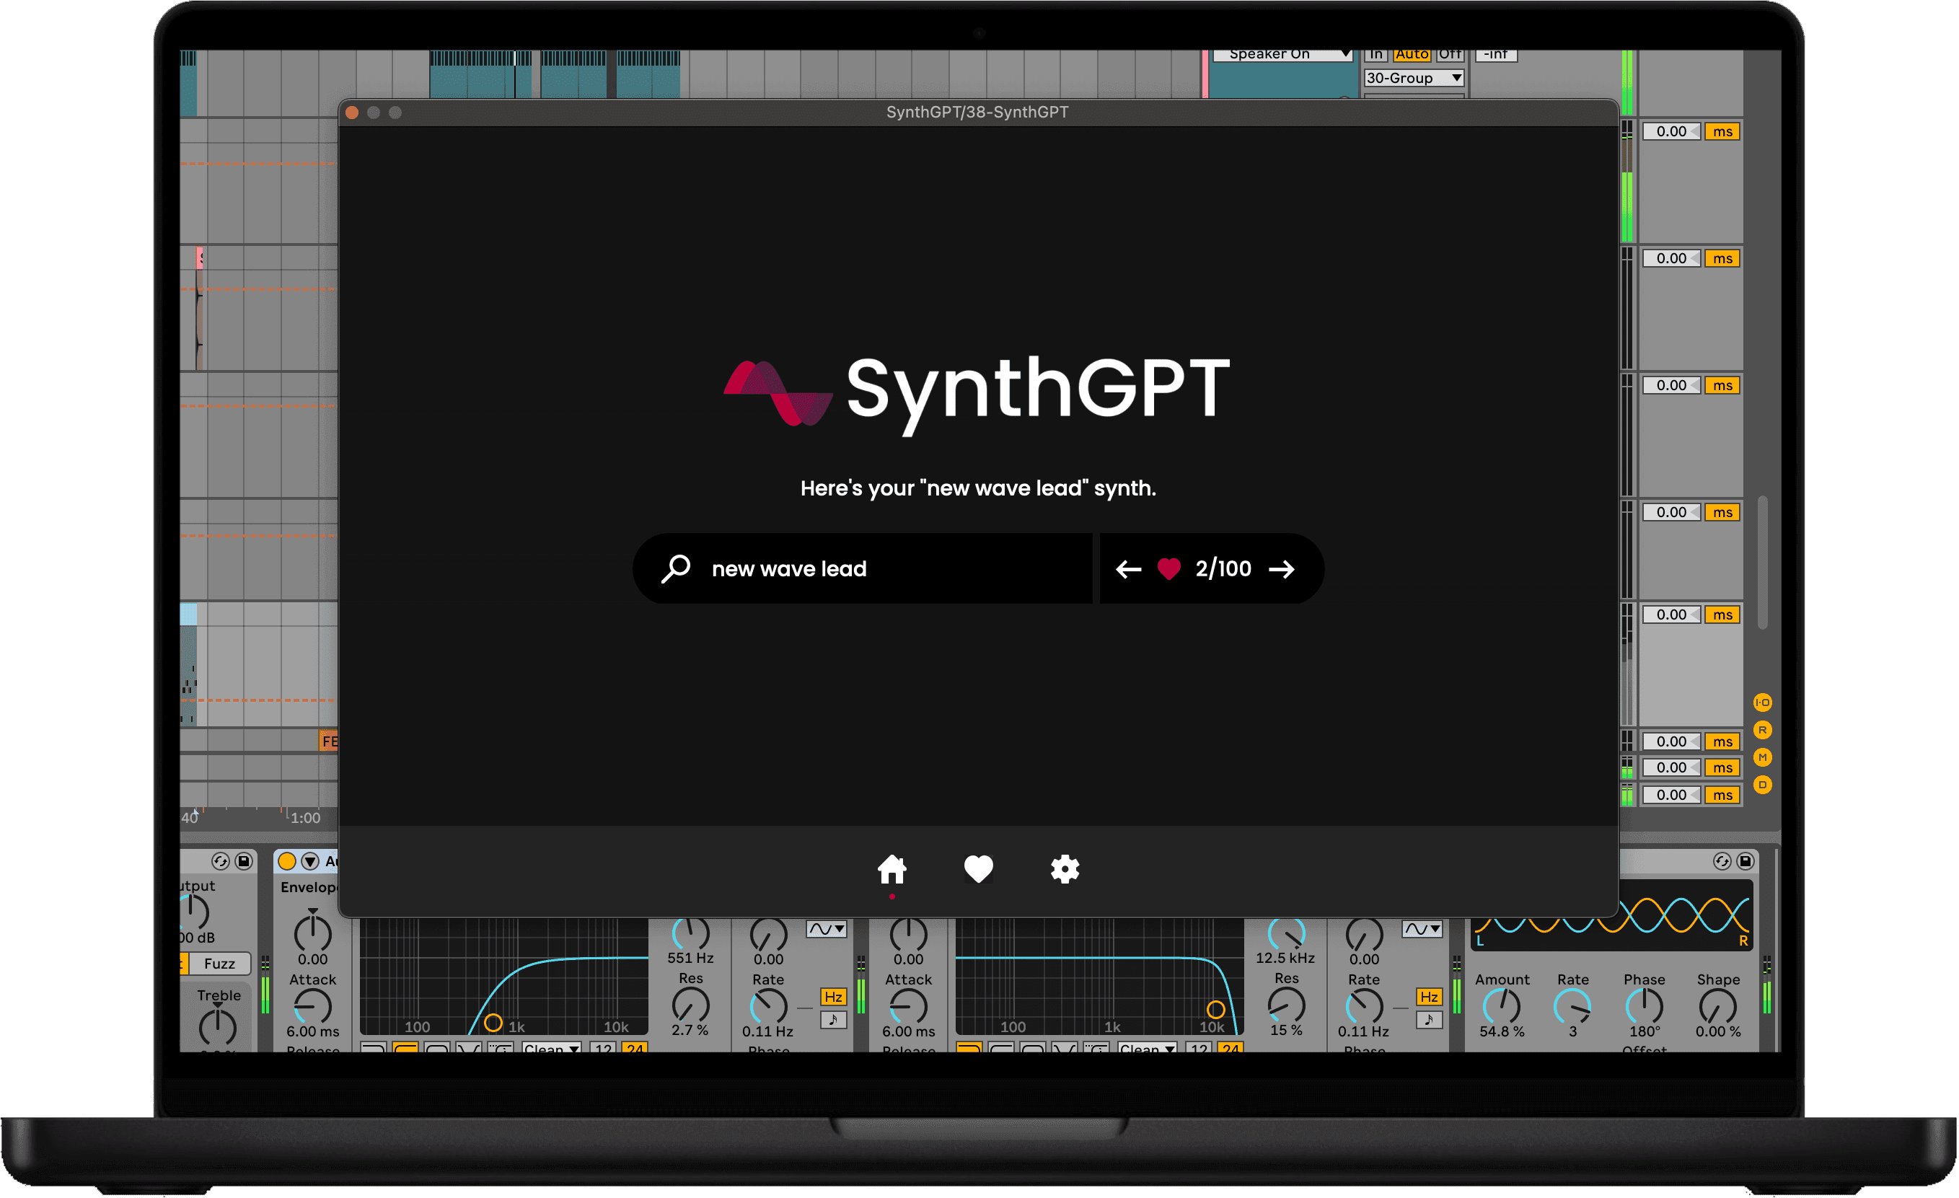Viewport: 1959px width, 1198px height.
Task: Click the "Here's your new wave lead synth" message
Action: (978, 488)
